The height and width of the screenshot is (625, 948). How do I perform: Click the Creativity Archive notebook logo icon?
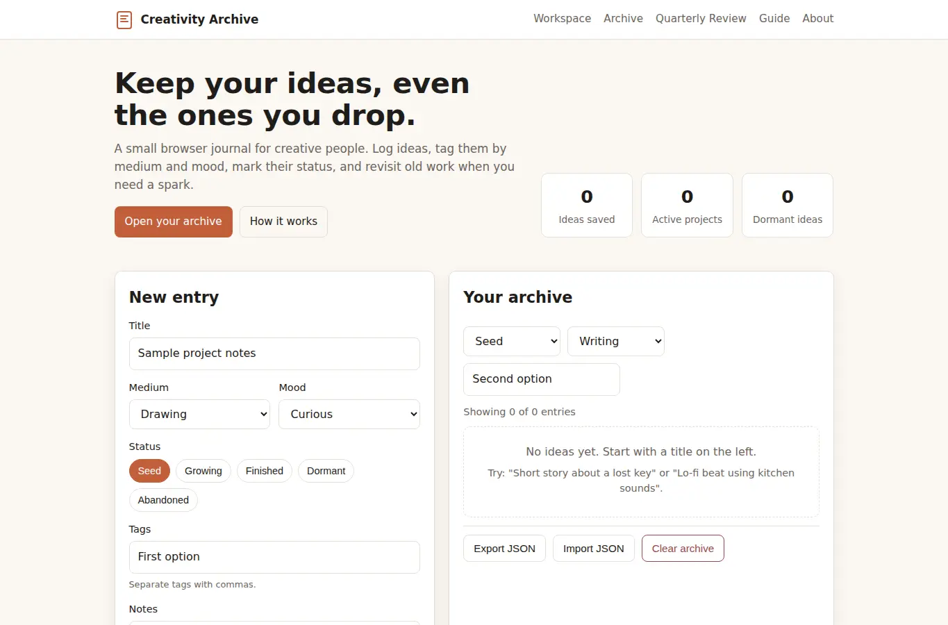coord(124,19)
